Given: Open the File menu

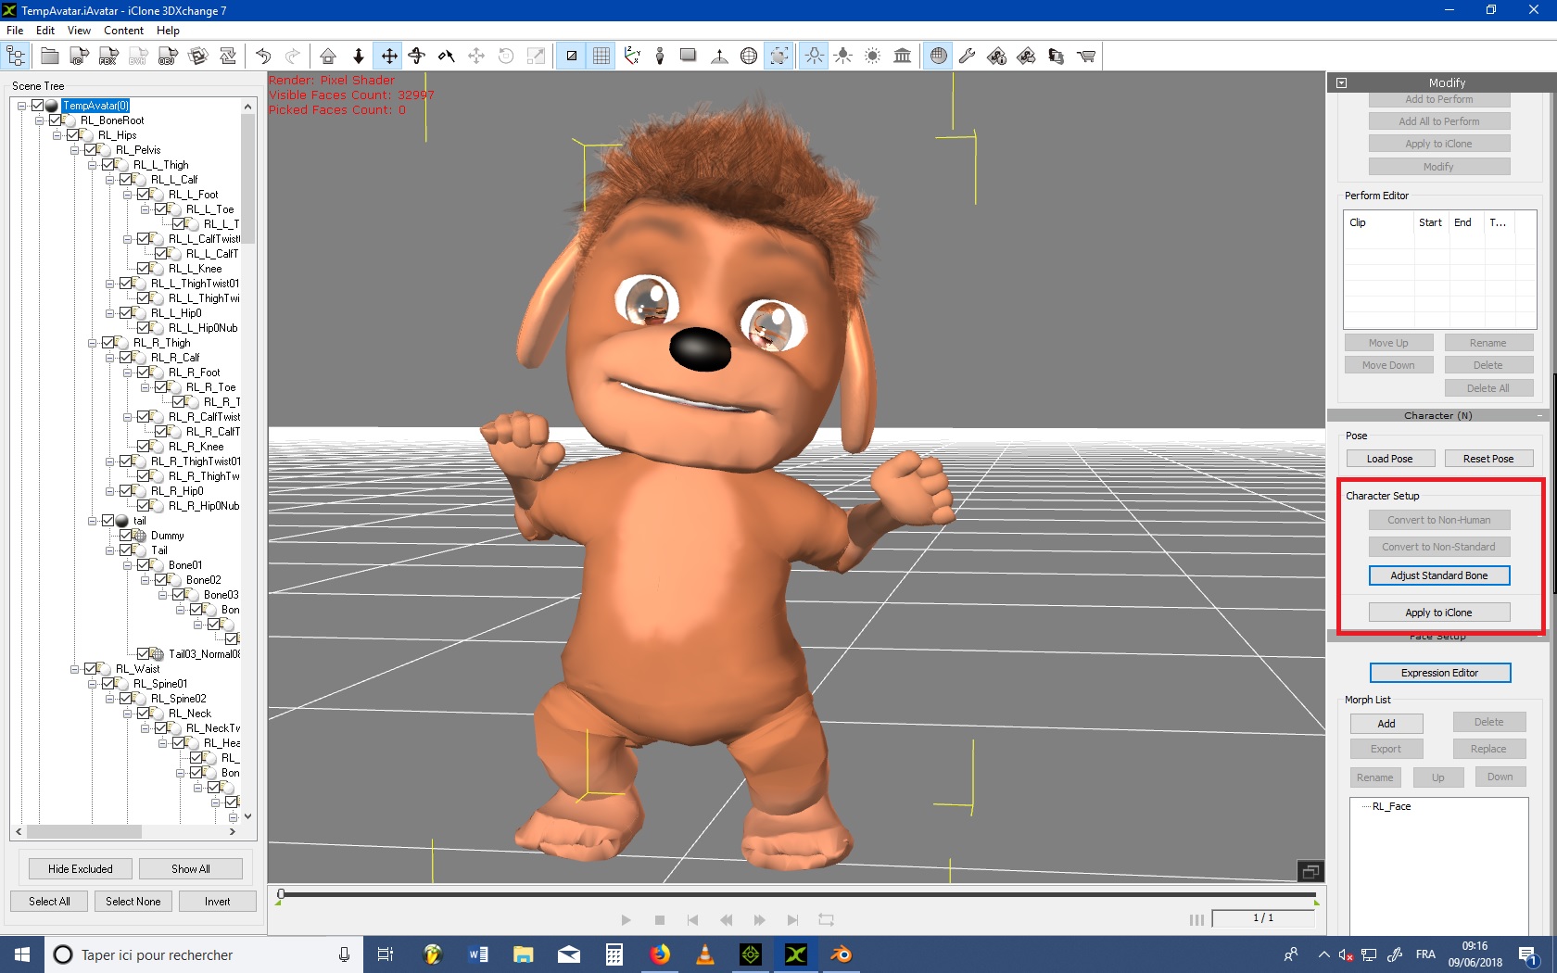Looking at the screenshot, I should tap(15, 31).
